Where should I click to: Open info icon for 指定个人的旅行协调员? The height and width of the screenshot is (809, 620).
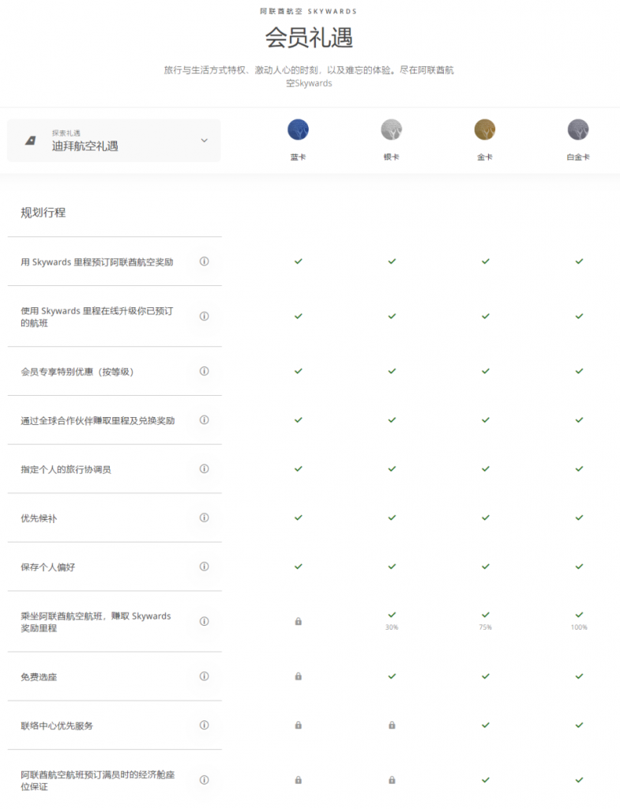coord(205,469)
